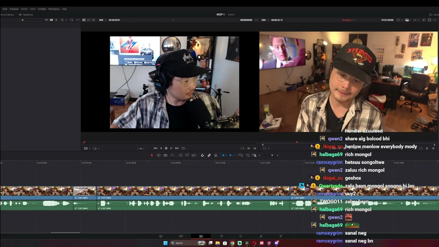Mark In point in the source viewer
The height and width of the screenshot is (247, 439).
[x=249, y=148]
